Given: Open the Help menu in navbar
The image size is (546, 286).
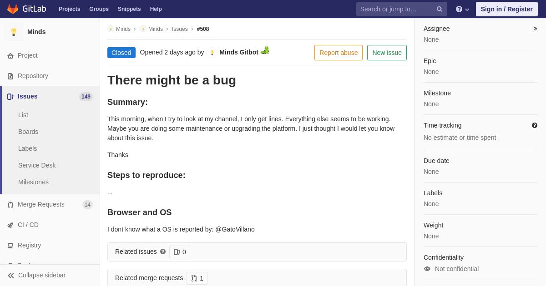Looking at the screenshot, I should 156,9.
